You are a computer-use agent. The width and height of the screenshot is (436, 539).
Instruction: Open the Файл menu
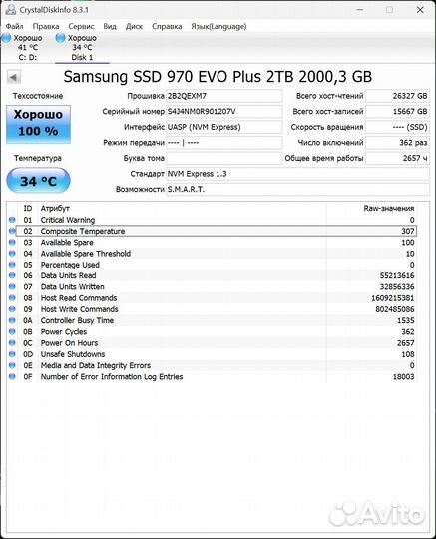[x=14, y=27]
